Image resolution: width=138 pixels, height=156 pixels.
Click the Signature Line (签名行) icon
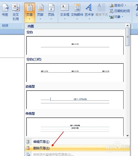111,5
